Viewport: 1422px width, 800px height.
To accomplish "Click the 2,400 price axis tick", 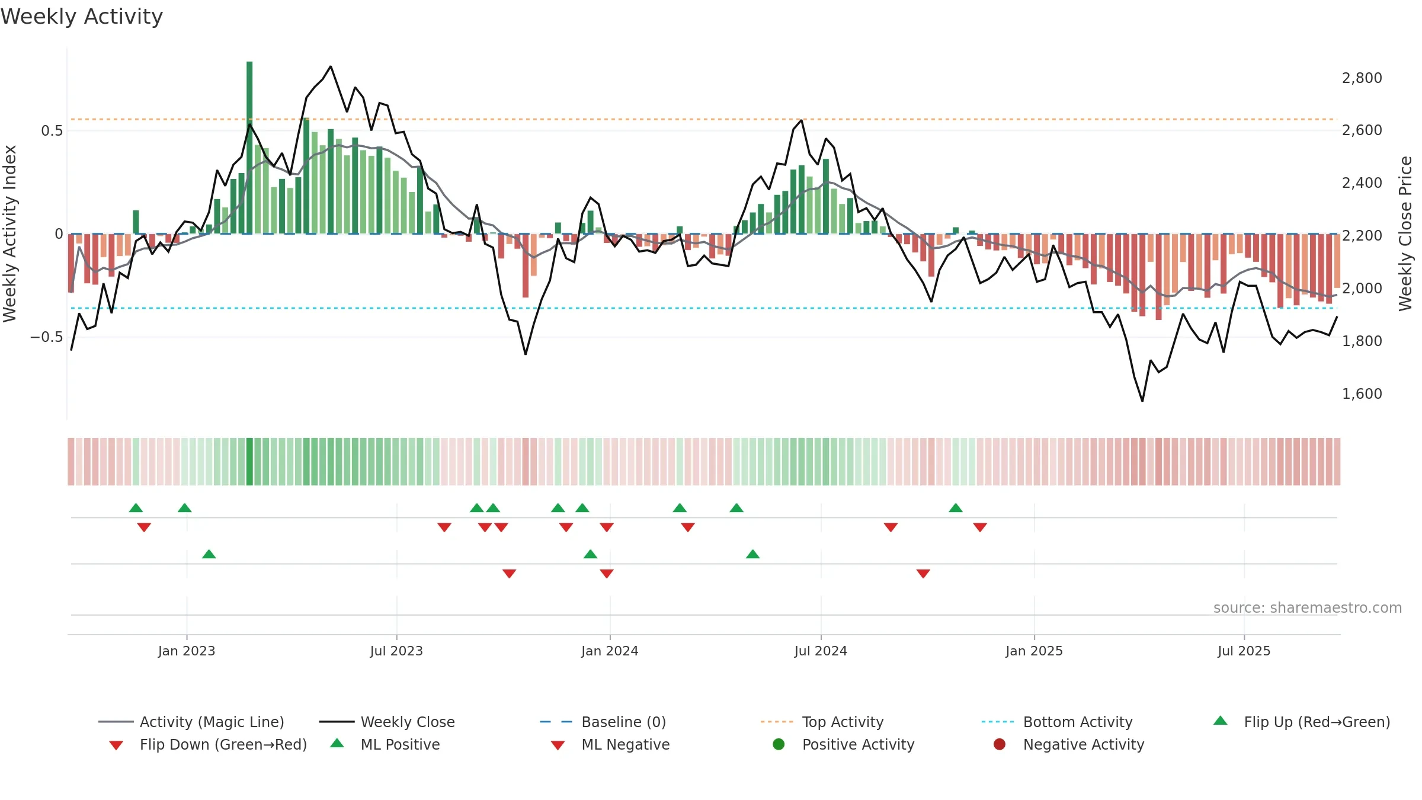I will click(1362, 183).
